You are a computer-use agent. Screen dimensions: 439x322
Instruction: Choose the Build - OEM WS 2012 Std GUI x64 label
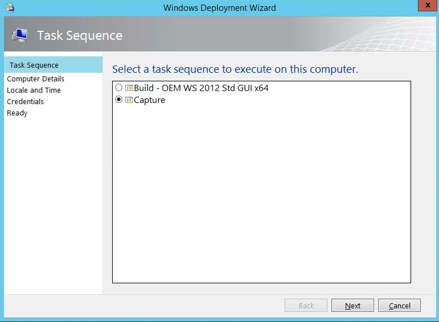(201, 88)
